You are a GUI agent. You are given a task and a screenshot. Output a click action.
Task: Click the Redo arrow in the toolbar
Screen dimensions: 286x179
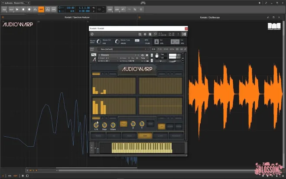click(x=129, y=9)
